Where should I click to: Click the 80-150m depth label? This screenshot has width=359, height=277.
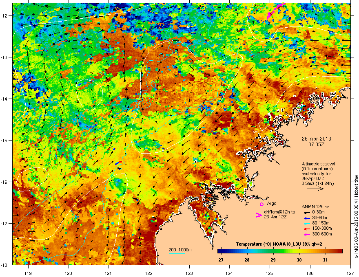coord(321,223)
